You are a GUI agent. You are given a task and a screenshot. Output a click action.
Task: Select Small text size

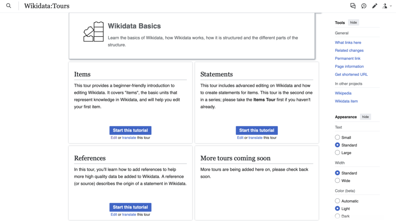tap(337, 137)
